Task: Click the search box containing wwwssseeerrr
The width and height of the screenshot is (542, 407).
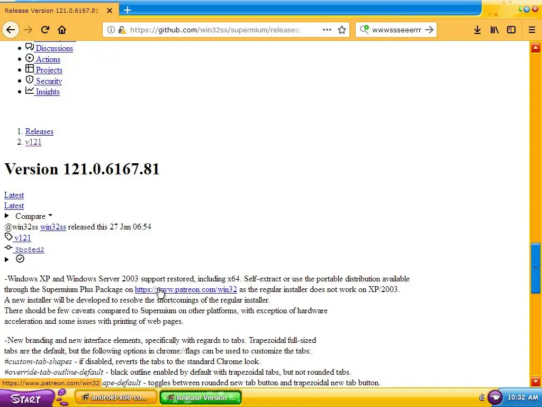Action: [x=396, y=30]
